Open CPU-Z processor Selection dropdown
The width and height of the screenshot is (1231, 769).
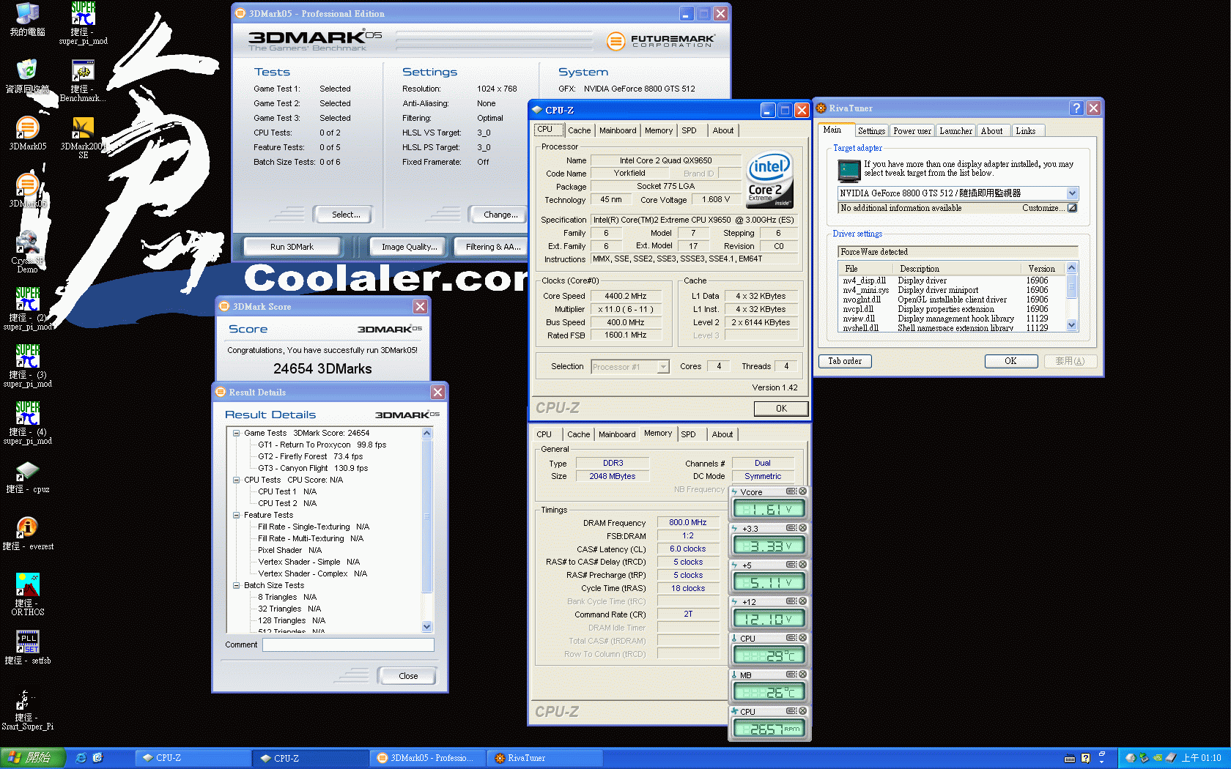click(x=663, y=367)
